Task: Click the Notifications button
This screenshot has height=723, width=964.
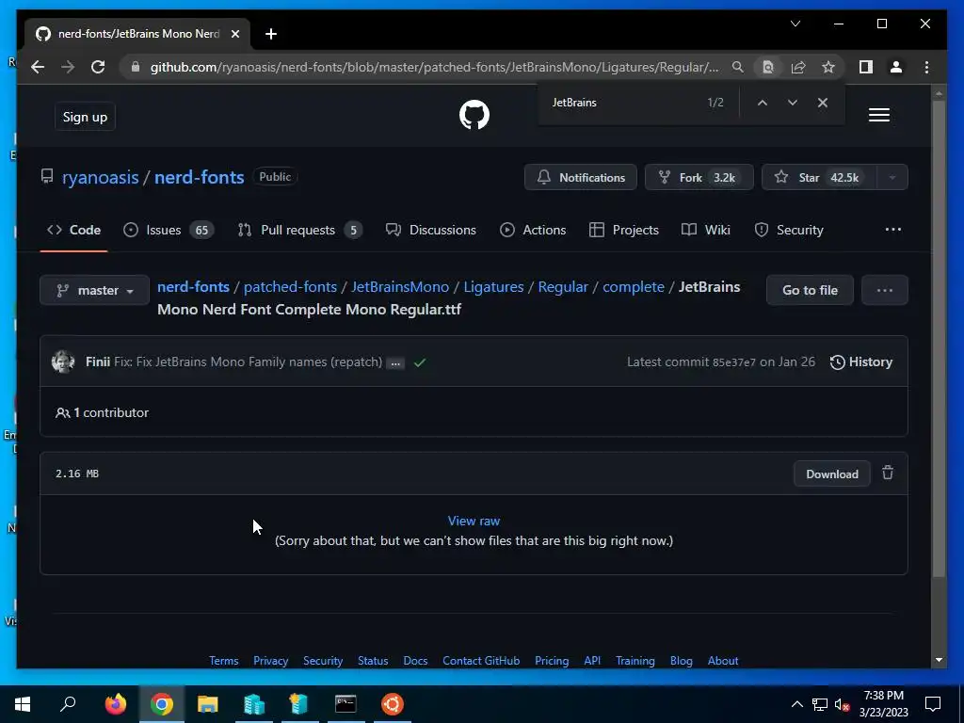Action: (580, 177)
